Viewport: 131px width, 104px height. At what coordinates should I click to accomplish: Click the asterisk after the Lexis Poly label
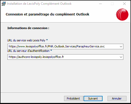47,40
